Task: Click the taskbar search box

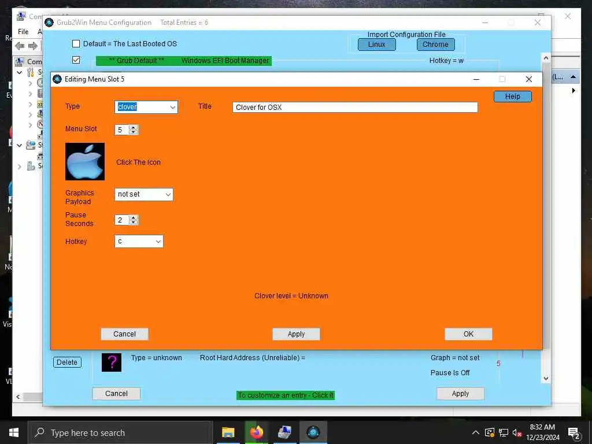Action: pos(120,432)
